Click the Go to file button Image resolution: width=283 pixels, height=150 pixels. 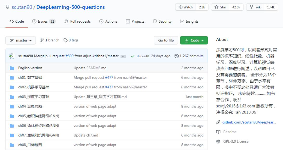click(x=166, y=40)
